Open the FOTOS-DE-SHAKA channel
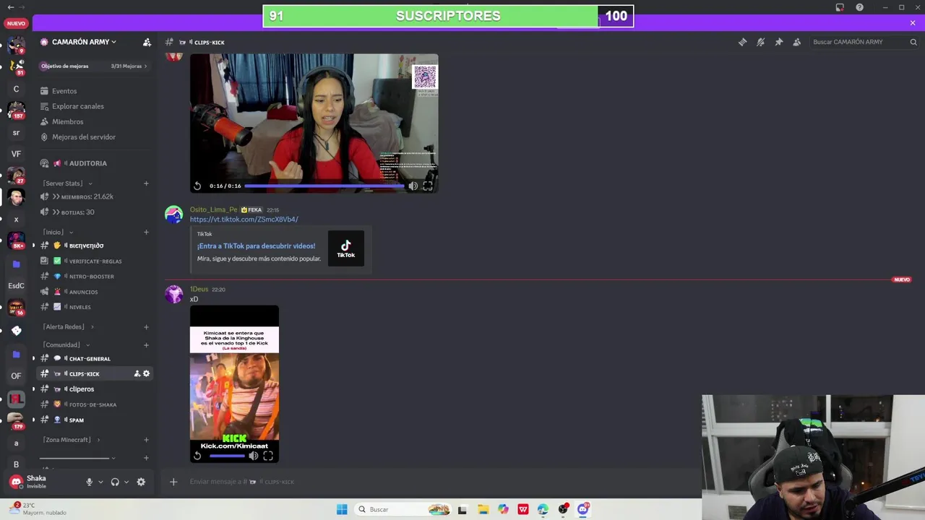This screenshot has height=520, width=925. coord(92,404)
